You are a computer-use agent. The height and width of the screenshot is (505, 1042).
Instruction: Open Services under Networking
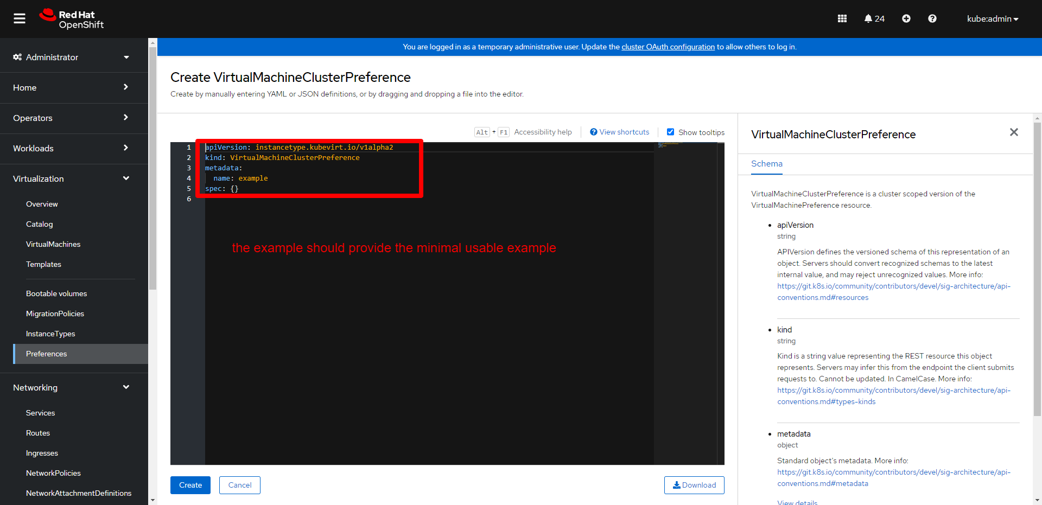pyautogui.click(x=40, y=413)
